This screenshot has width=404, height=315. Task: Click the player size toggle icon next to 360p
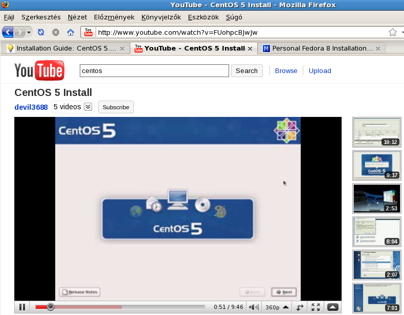tap(300, 307)
